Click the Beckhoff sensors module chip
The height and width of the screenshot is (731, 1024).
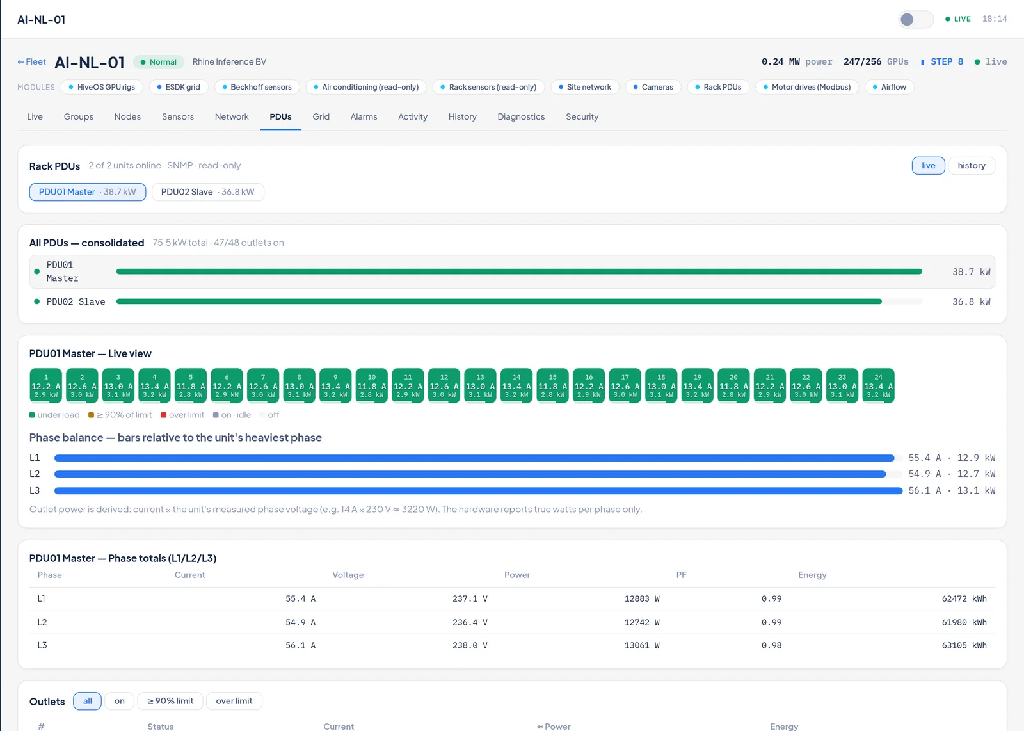pos(257,87)
